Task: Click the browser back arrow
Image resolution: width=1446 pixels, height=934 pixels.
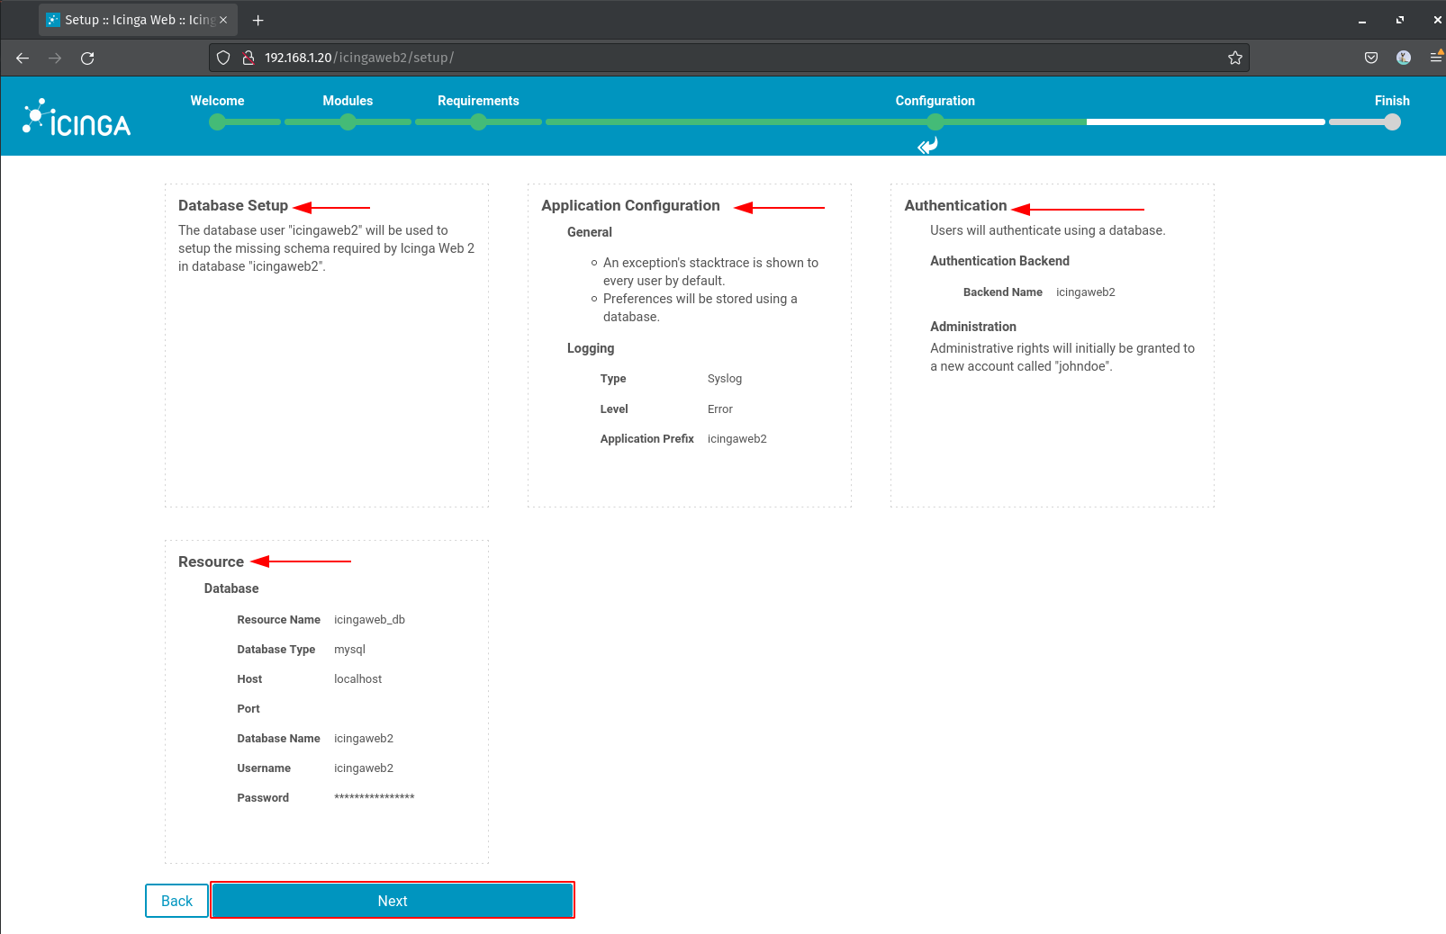Action: click(x=23, y=58)
